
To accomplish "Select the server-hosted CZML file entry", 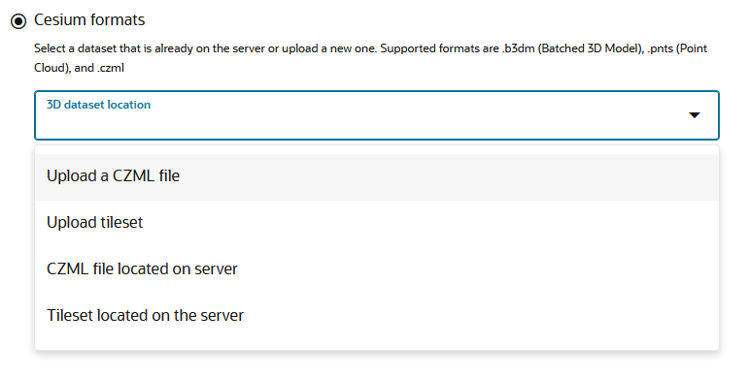I will 376,268.
